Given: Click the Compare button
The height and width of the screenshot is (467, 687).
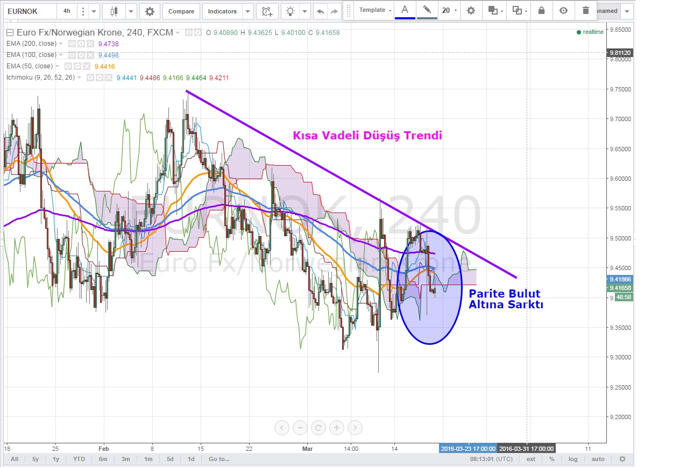Looking at the screenshot, I should (181, 11).
